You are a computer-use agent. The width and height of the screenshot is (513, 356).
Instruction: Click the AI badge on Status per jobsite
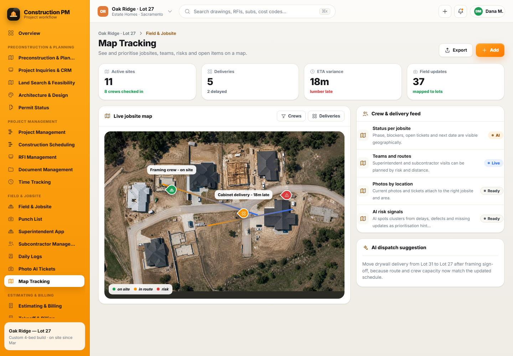(x=496, y=135)
